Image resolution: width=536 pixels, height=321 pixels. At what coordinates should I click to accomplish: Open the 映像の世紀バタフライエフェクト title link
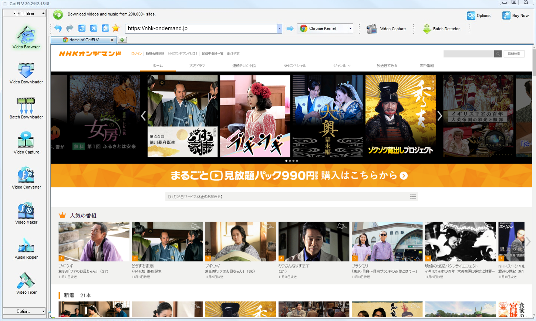pos(451,266)
